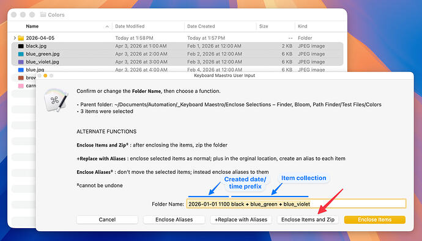422x241 pixels.
Task: Click 'Feb 3, 2026 at 12:00 AM' cell
Action: point(215,62)
